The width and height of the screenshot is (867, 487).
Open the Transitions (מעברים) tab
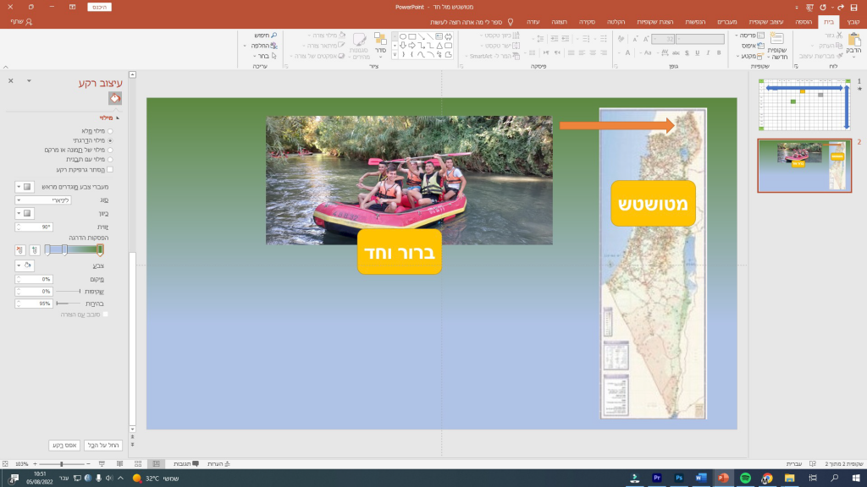click(x=726, y=21)
